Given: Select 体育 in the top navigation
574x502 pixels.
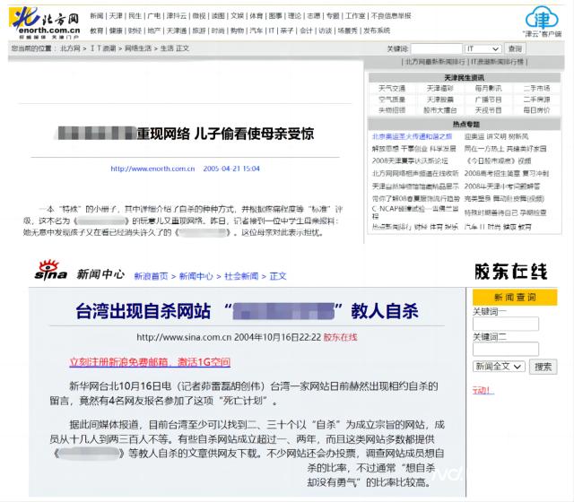Looking at the screenshot, I should [256, 16].
